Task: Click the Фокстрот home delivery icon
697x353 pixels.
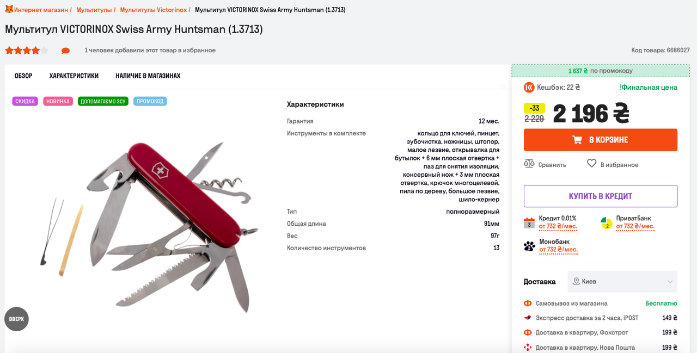Action: pyautogui.click(x=528, y=332)
